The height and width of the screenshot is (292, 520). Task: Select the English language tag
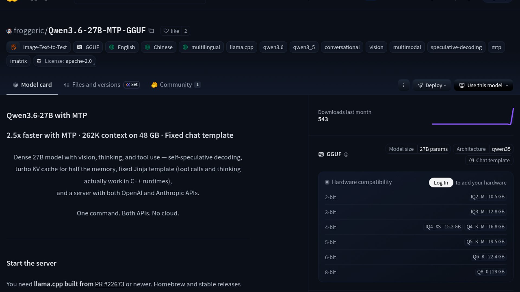(x=122, y=47)
